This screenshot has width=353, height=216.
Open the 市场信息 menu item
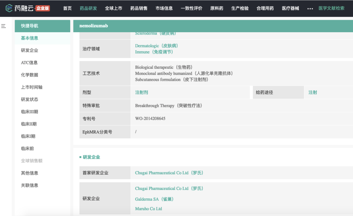click(164, 8)
